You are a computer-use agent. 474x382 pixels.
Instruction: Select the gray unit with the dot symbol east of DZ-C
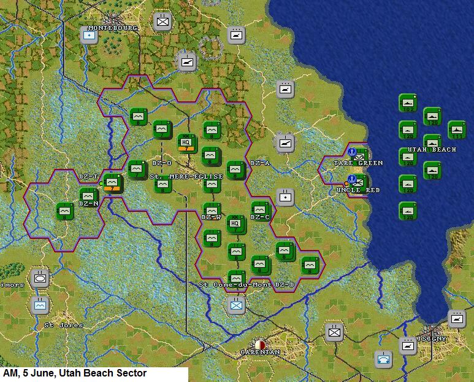click(x=285, y=197)
